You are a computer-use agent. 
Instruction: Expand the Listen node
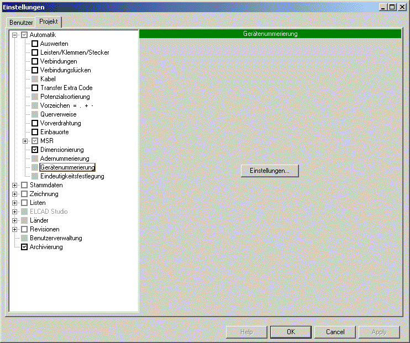14,203
